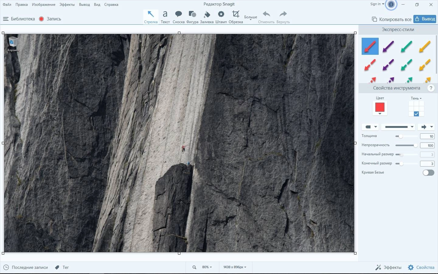Click Копировать все button
438x274 pixels.
click(392, 19)
